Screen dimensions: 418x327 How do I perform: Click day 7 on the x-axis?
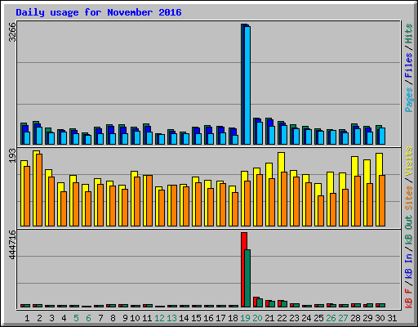tap(100, 318)
